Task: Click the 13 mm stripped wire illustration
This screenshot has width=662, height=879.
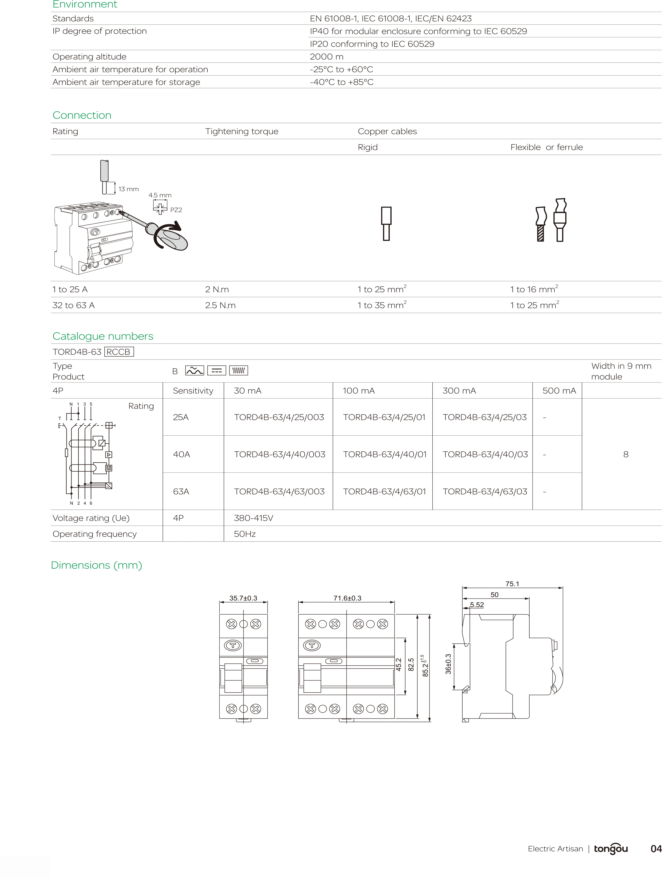Action: pos(105,177)
